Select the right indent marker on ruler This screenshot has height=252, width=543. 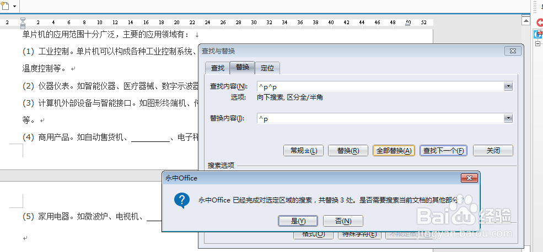tap(408, 23)
